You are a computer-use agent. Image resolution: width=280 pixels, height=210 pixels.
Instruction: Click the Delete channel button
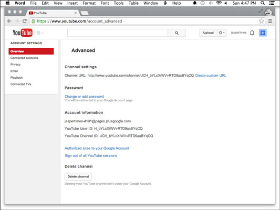tap(78, 176)
